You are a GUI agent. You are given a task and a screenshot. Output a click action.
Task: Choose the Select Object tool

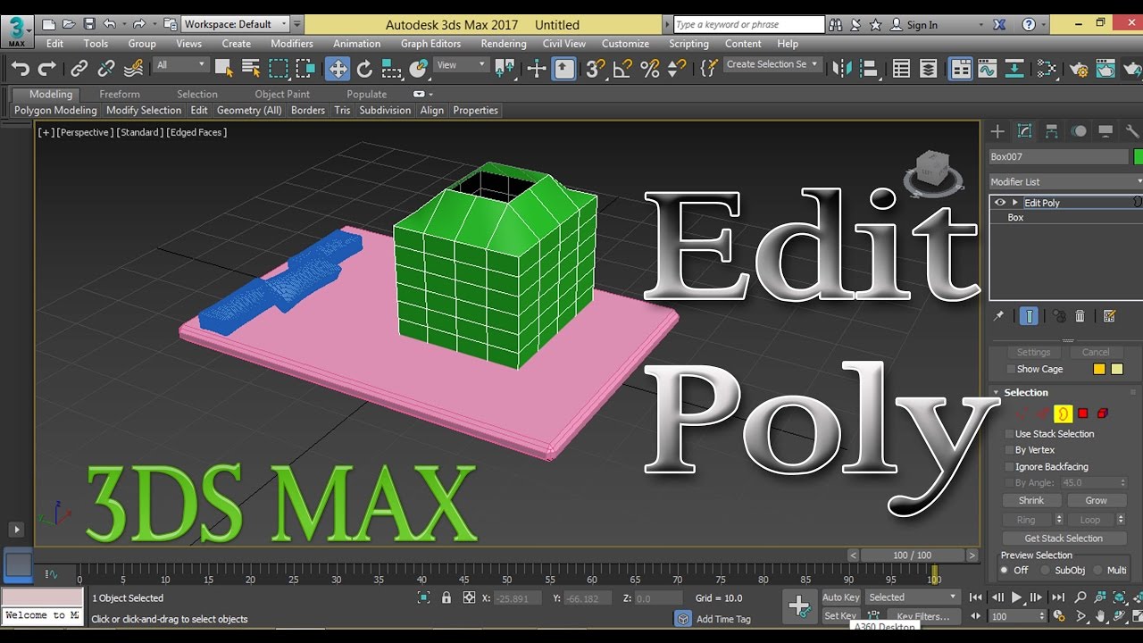(x=224, y=68)
